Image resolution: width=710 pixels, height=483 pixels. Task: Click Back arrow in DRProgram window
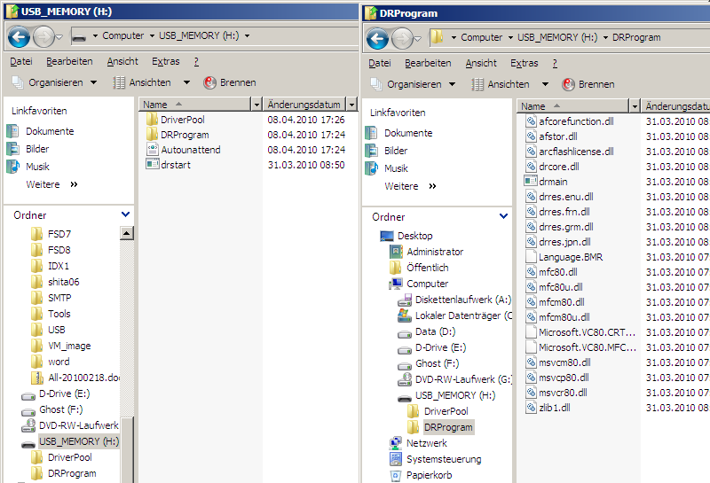376,38
